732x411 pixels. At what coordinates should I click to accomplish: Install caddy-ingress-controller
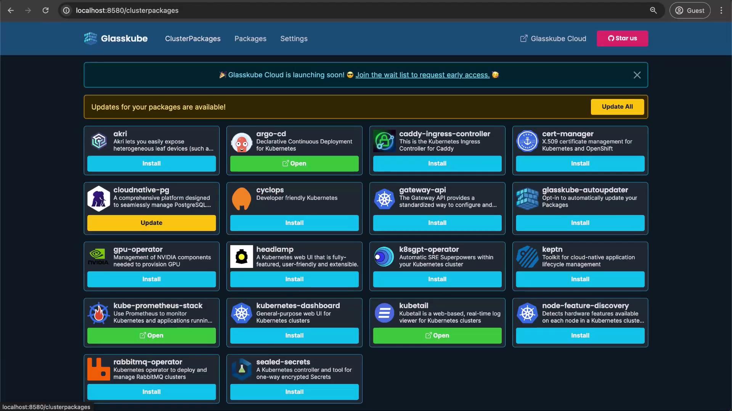coord(437,163)
